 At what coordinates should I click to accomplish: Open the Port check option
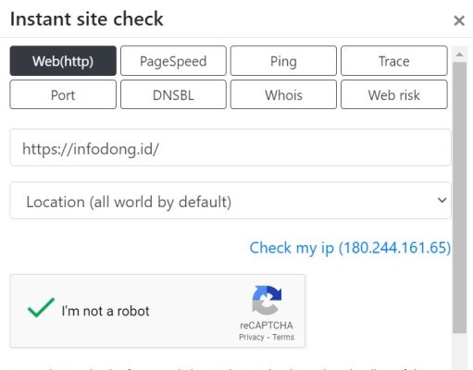tap(63, 94)
